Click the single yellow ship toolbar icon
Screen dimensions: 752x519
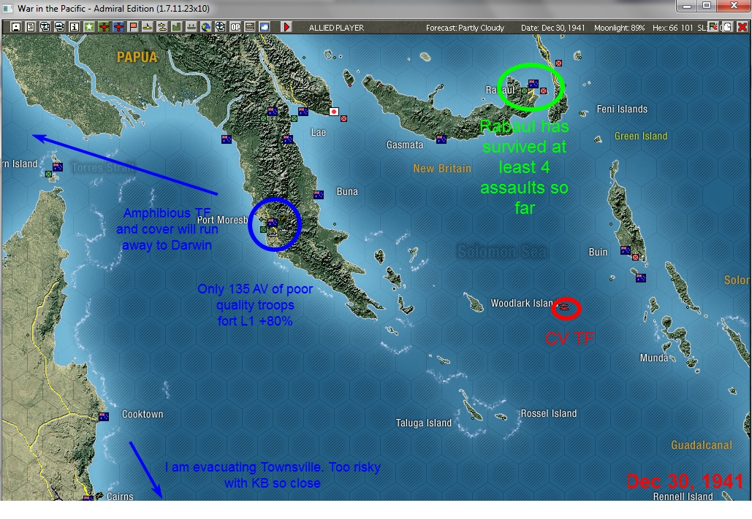pyautogui.click(x=147, y=27)
